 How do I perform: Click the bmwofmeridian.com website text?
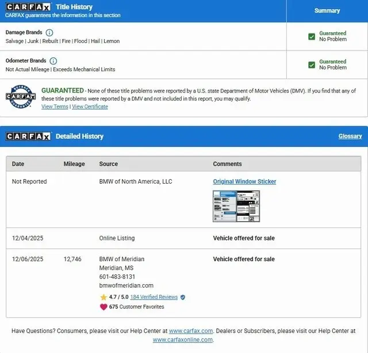click(126, 285)
